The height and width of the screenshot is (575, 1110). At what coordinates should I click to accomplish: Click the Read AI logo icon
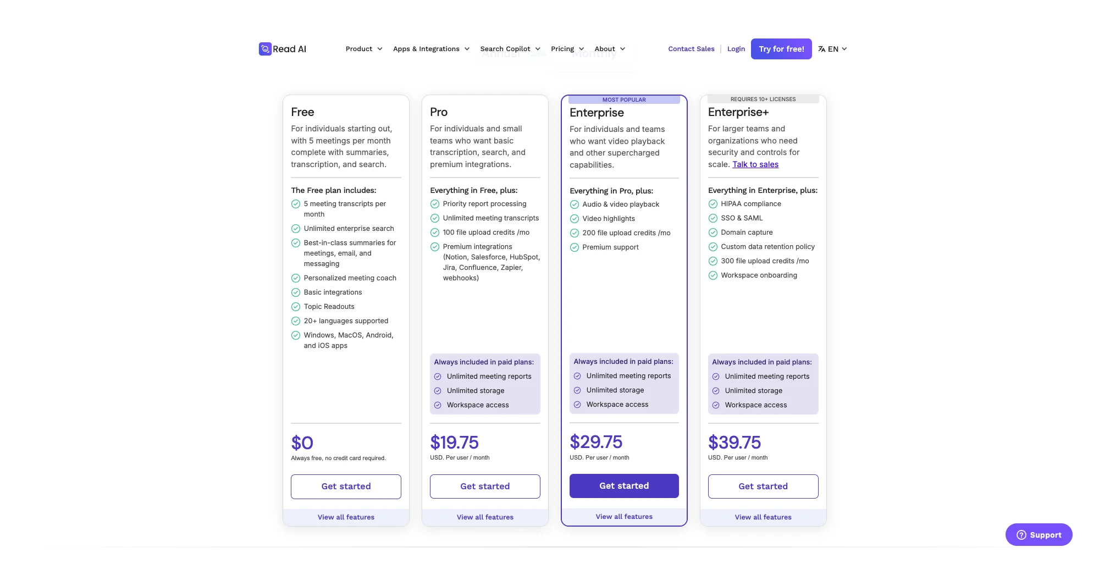coord(265,49)
